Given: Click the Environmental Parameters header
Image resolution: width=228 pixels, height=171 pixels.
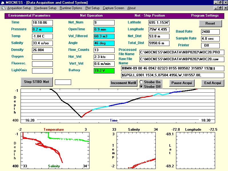Looking at the screenshot, I should coord(29,15).
